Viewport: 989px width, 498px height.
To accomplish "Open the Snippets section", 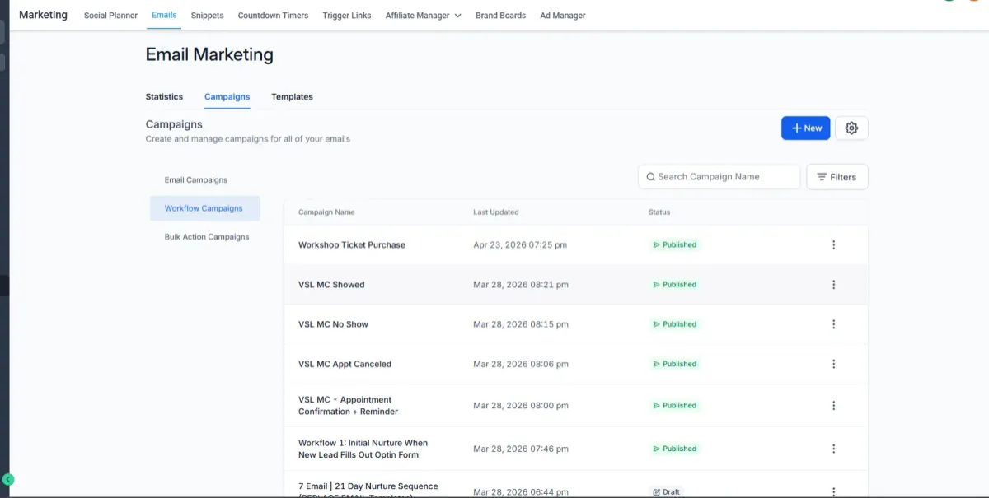I will [207, 16].
